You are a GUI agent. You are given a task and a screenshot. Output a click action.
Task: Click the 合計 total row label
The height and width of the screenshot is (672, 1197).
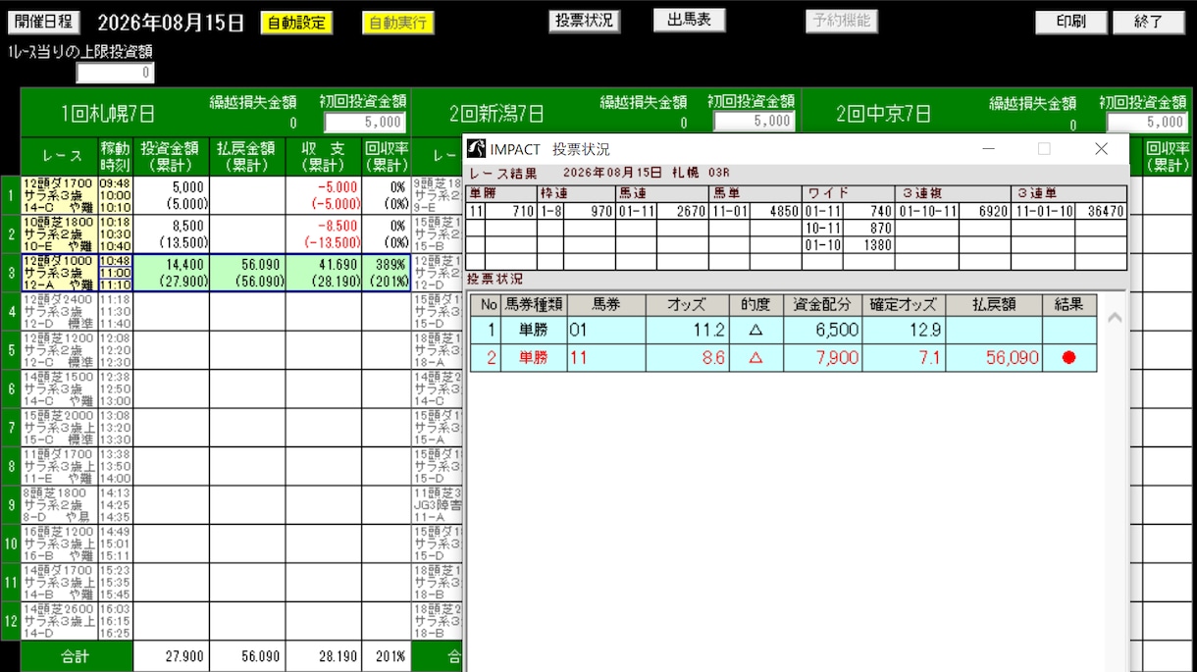click(x=75, y=656)
